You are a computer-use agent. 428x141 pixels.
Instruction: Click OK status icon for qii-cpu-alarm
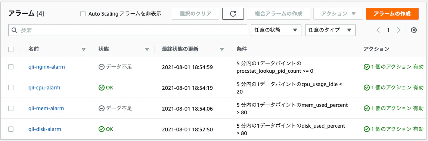coord(101,88)
